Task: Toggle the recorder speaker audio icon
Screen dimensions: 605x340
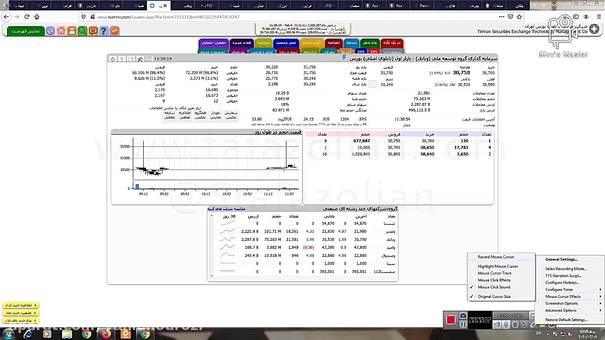Action: (x=497, y=324)
